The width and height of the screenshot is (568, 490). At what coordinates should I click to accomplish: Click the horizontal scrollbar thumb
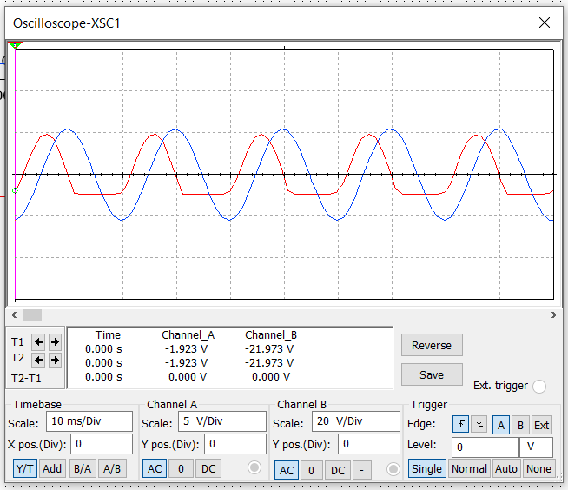tap(33, 315)
